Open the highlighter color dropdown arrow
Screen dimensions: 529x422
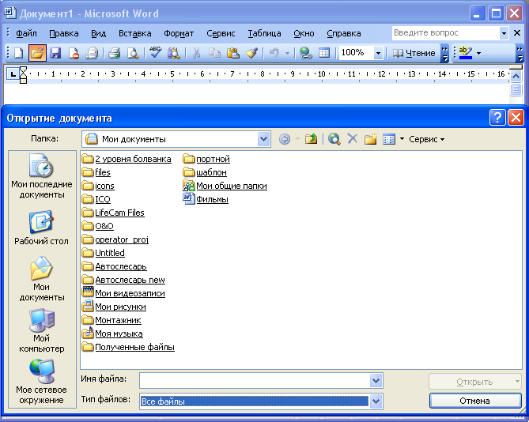coord(478,53)
